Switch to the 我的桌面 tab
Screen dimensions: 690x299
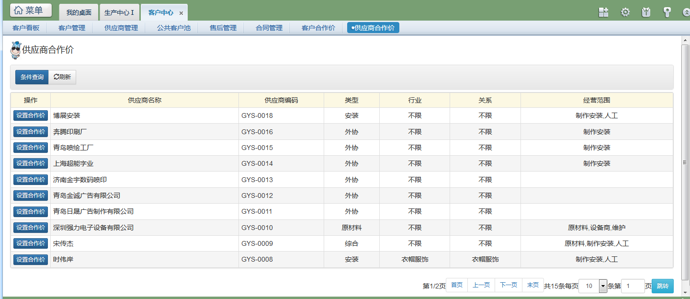pyautogui.click(x=79, y=12)
